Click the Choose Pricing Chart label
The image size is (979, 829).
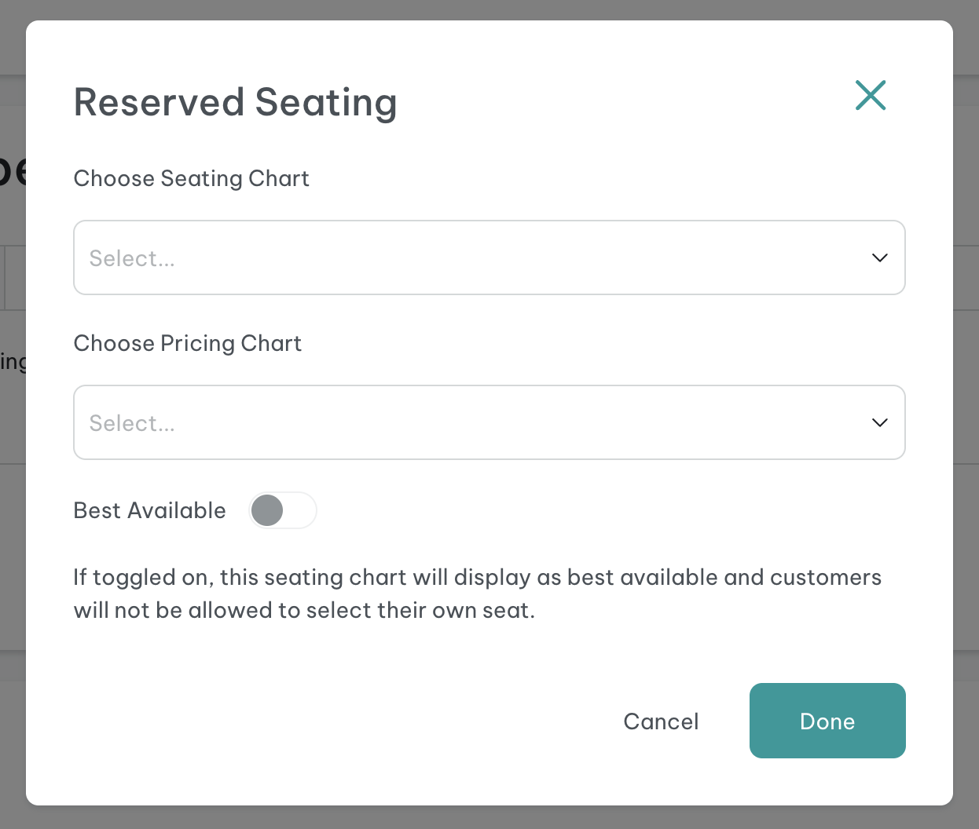(187, 344)
